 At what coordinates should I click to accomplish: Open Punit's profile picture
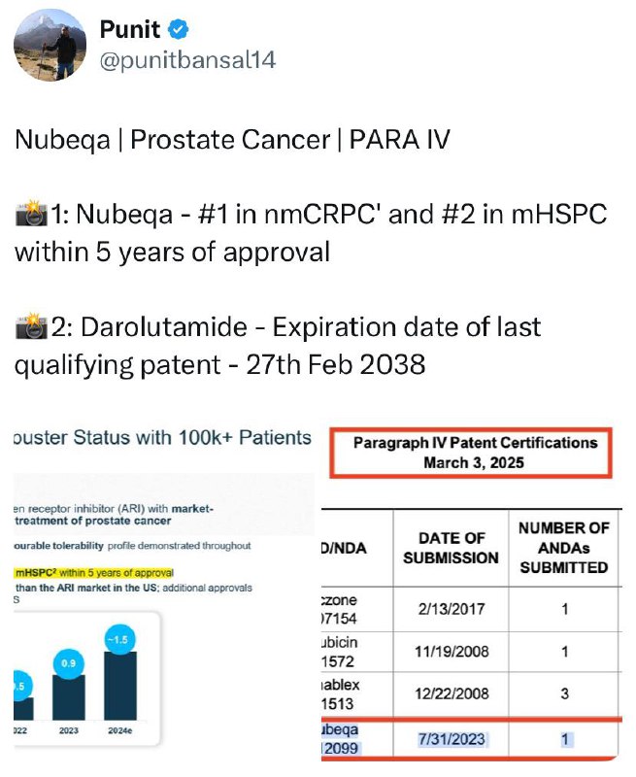coord(50,45)
